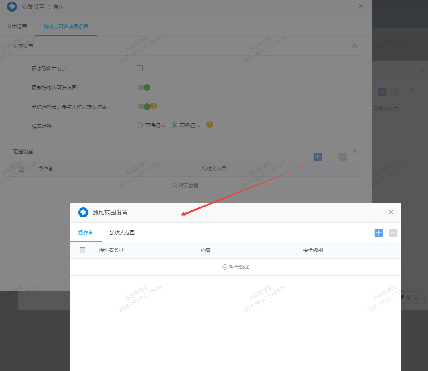428x371 pixels.
Task: Click the blue plus icon in 添加范围设置 dialog
Action: point(379,233)
